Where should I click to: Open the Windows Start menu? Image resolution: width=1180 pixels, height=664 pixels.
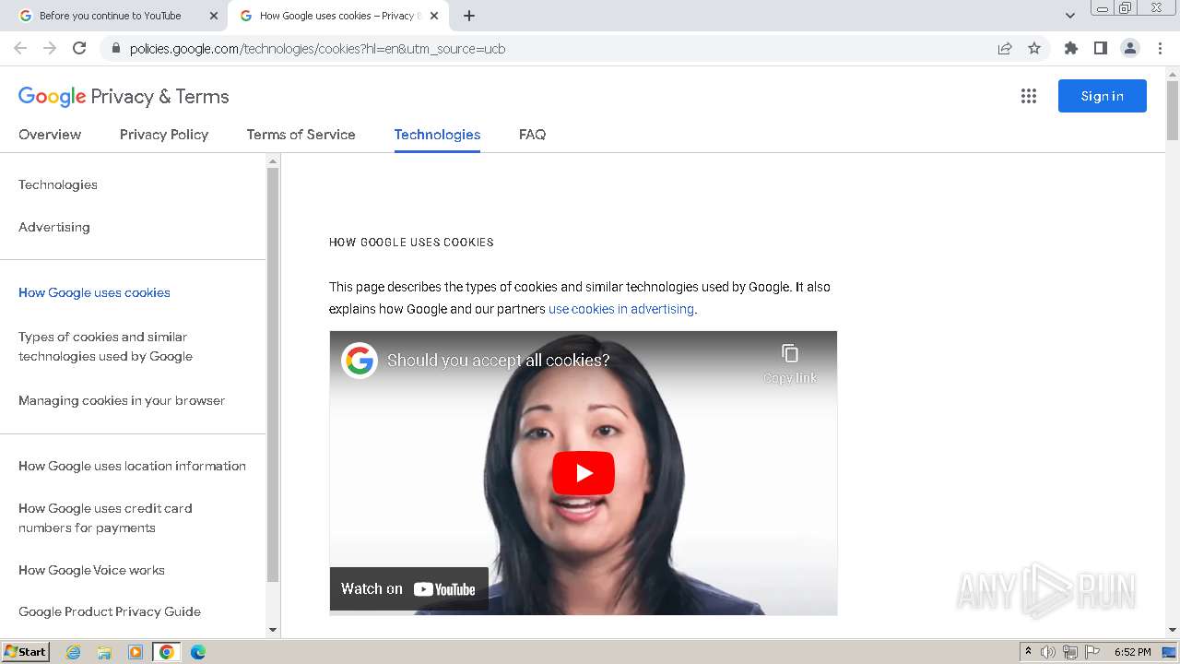click(x=25, y=652)
